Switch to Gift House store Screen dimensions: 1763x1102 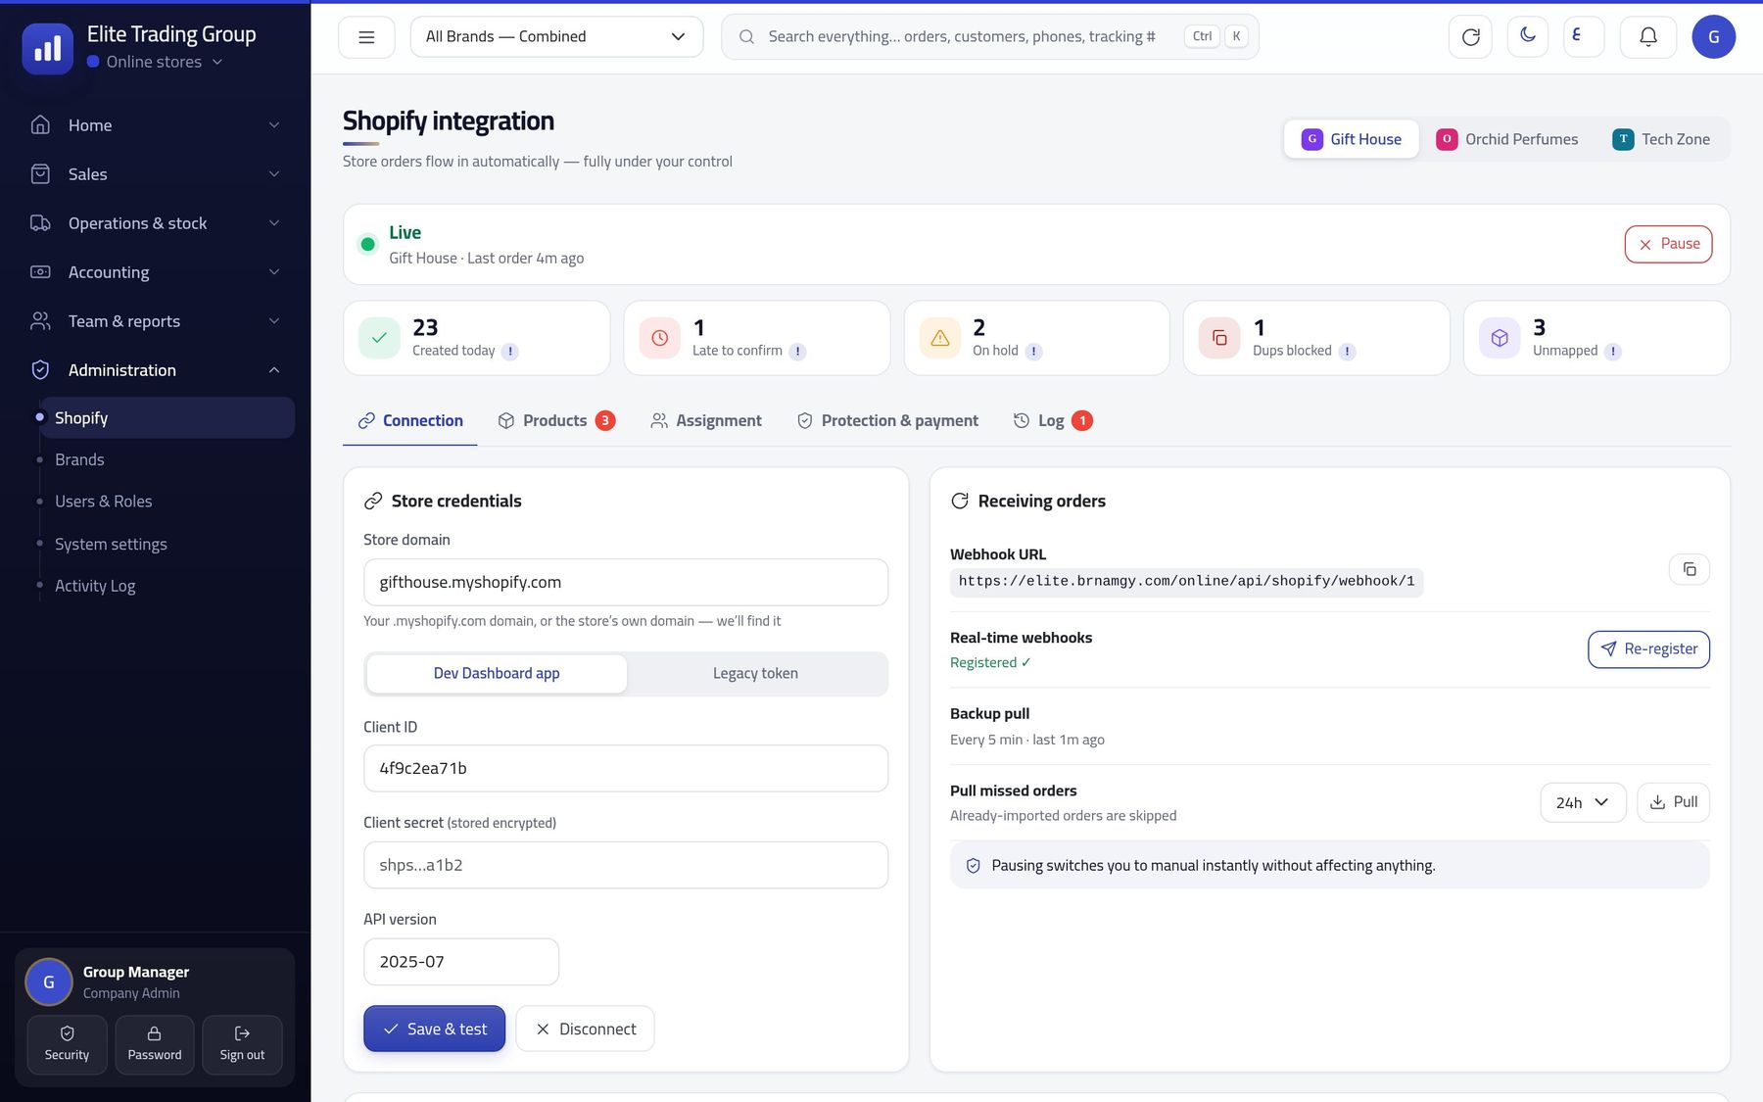click(x=1352, y=139)
